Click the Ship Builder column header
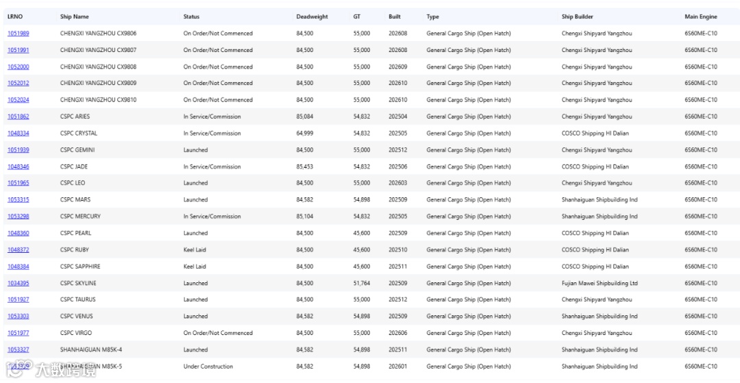 (578, 16)
